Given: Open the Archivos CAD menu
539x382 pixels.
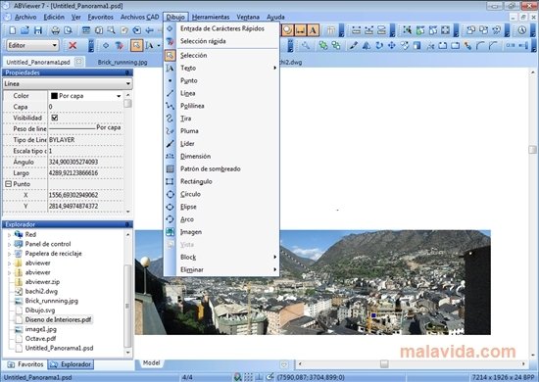Looking at the screenshot, I should coord(139,17).
